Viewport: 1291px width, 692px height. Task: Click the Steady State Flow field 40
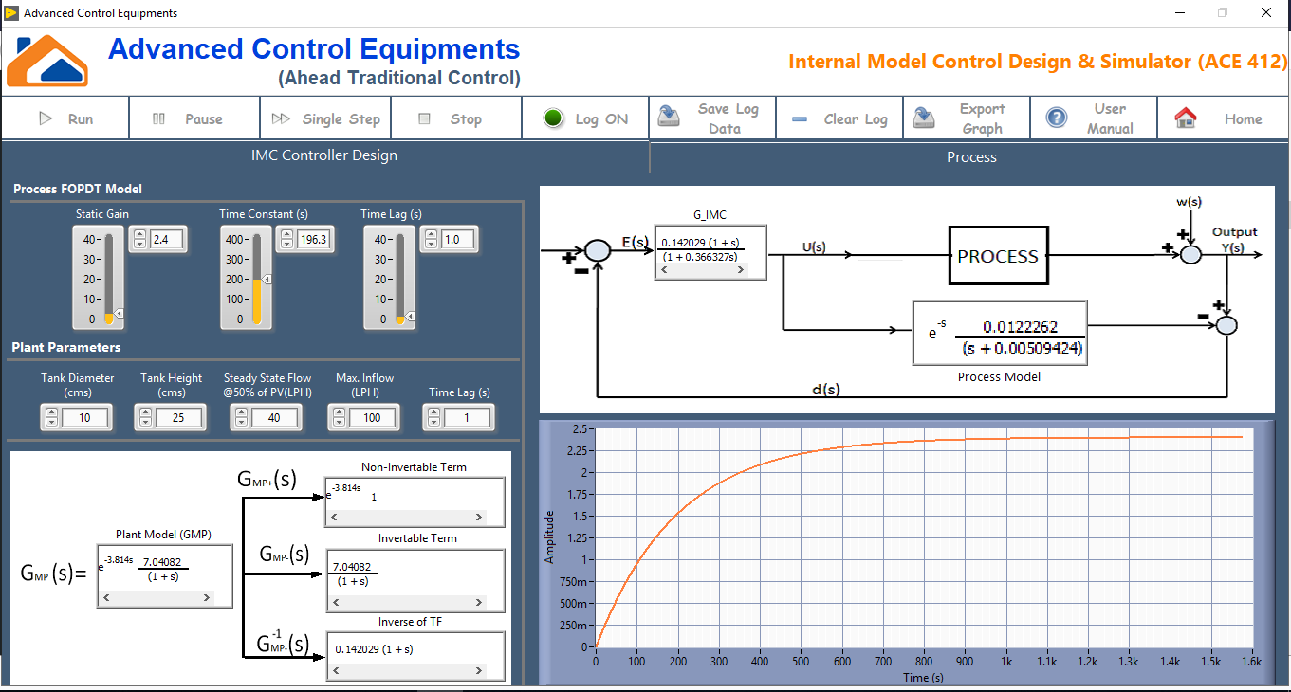click(275, 417)
